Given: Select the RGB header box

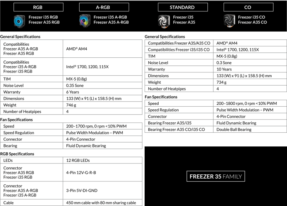Looking at the screenshot, I should point(38,7).
